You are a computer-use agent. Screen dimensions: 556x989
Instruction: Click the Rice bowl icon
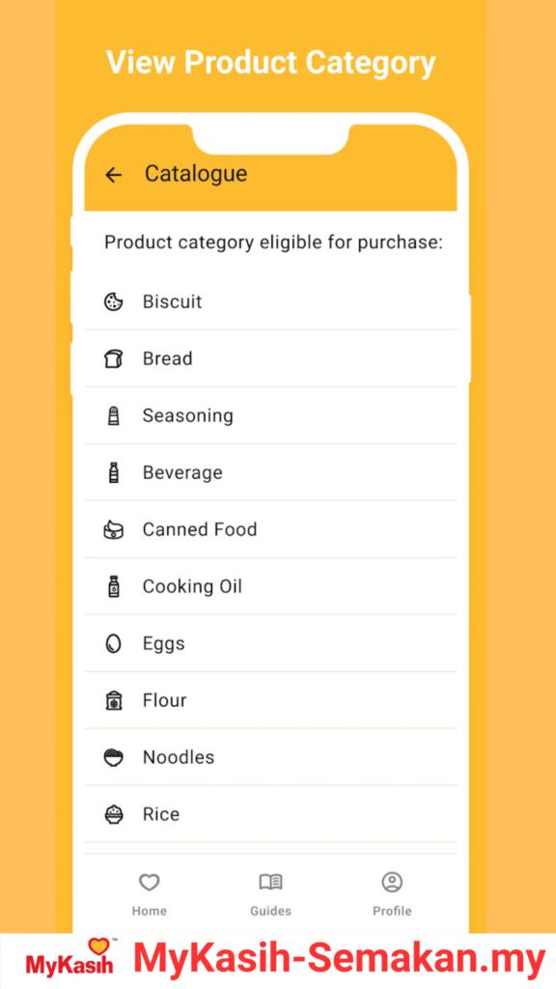pyautogui.click(x=114, y=814)
